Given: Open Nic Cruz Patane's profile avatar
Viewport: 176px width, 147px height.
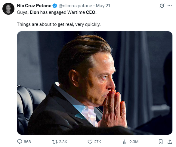Looking at the screenshot, I should tap(8, 9).
